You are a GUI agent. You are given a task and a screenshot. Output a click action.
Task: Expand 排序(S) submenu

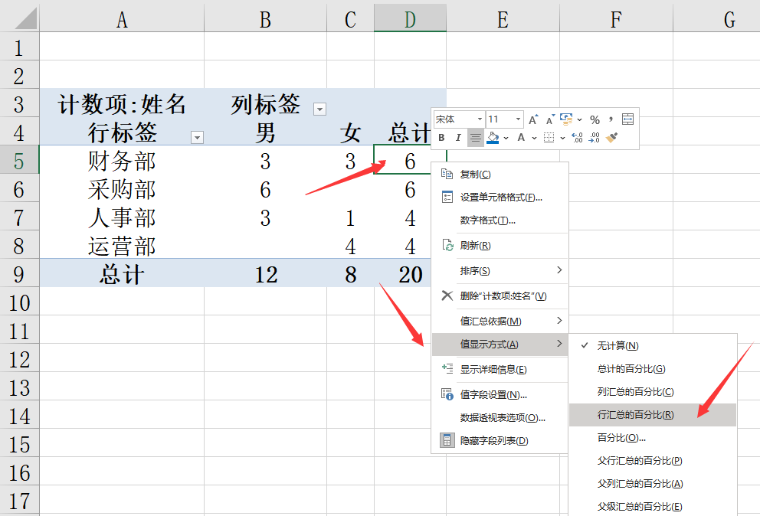pyautogui.click(x=500, y=271)
